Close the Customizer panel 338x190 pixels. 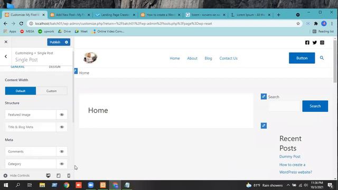point(6,42)
